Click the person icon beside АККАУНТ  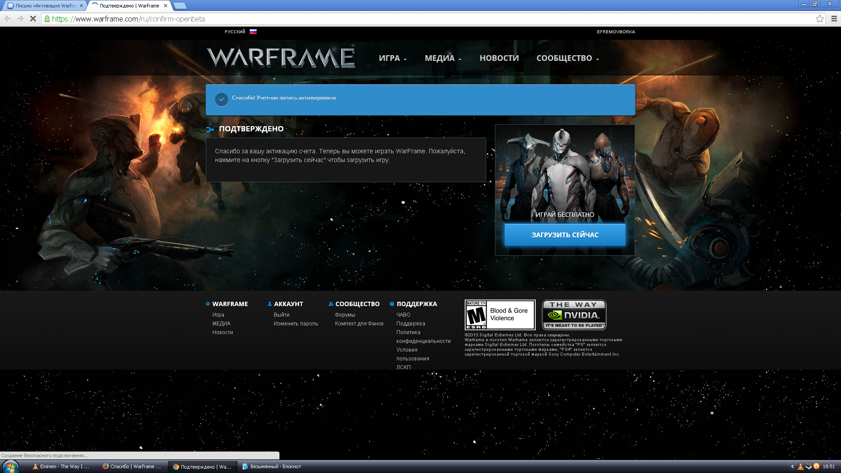click(x=270, y=304)
